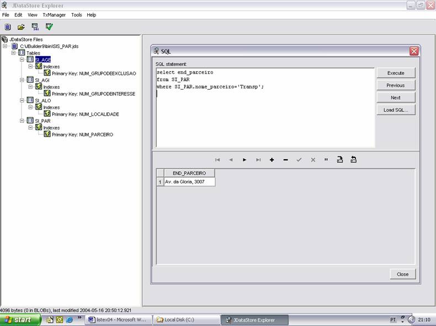The height and width of the screenshot is (326, 436).
Task: Open the TxManager menu
Action: click(x=54, y=15)
